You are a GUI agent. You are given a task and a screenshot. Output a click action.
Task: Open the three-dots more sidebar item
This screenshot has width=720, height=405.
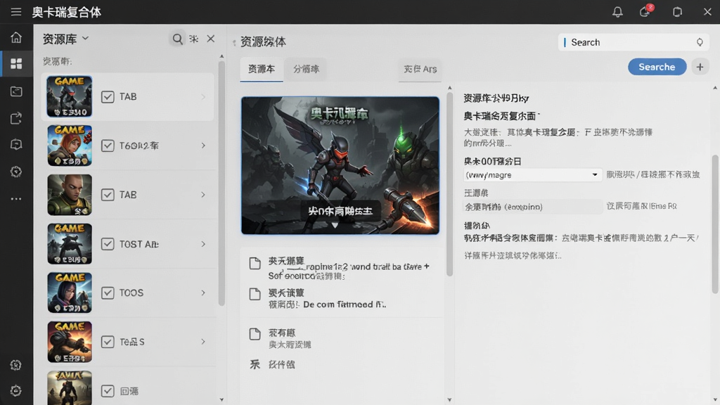16,199
